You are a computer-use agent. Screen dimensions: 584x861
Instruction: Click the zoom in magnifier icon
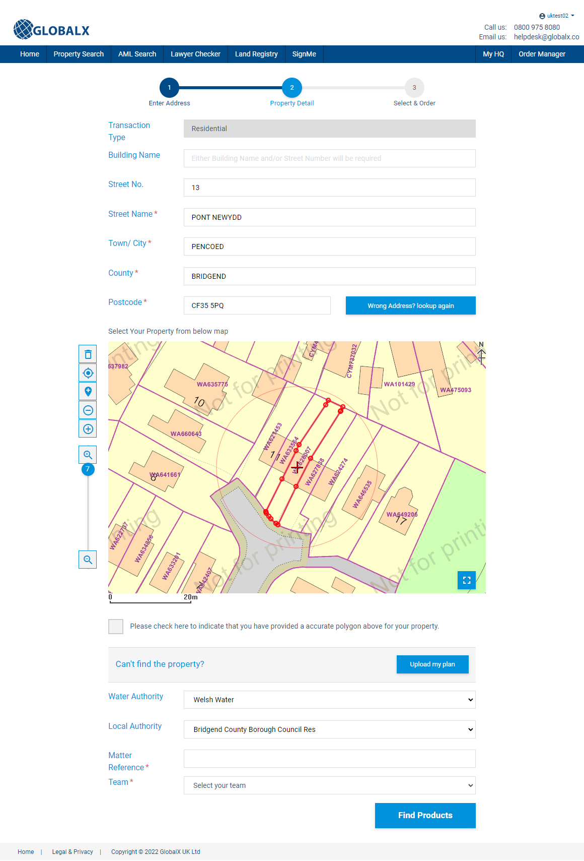point(88,455)
